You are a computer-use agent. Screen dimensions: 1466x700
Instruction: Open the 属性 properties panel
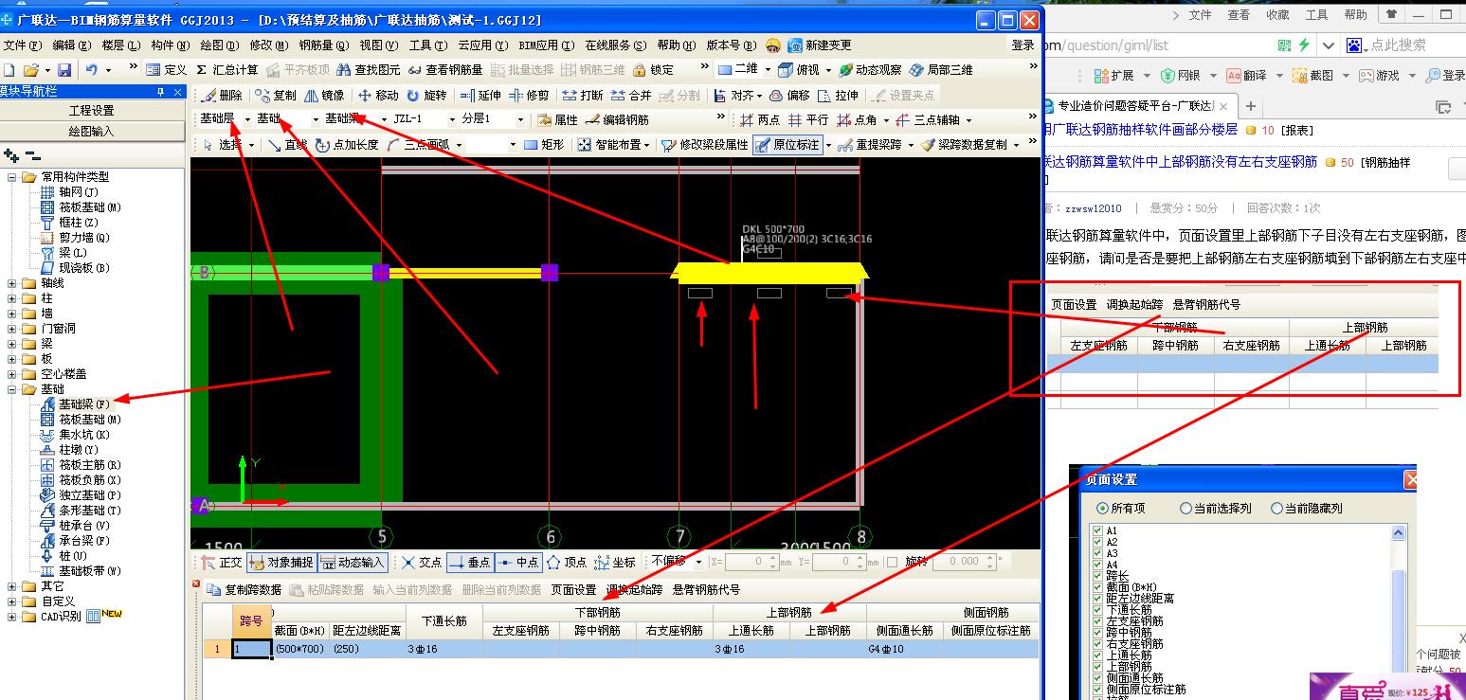coord(557,120)
